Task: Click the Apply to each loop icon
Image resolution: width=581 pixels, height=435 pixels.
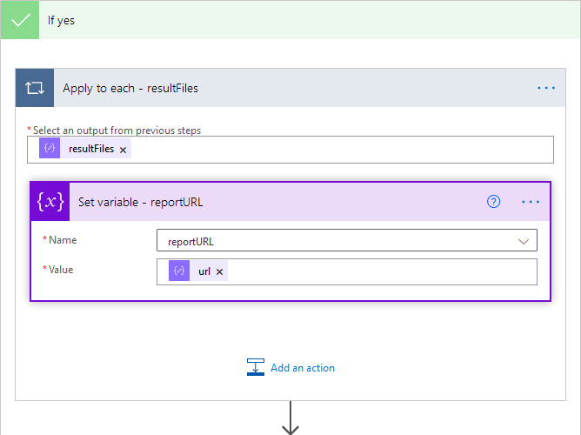Action: [35, 88]
